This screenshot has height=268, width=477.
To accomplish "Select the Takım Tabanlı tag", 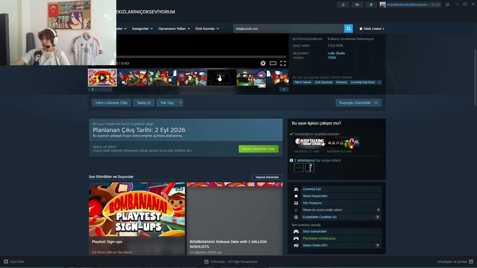I will pos(303,82).
